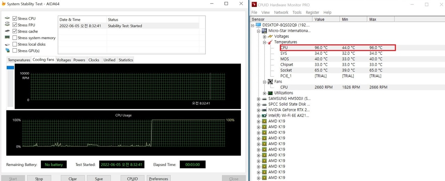Expand the Intel(R) Wi-Fi 6E node

coord(259,116)
